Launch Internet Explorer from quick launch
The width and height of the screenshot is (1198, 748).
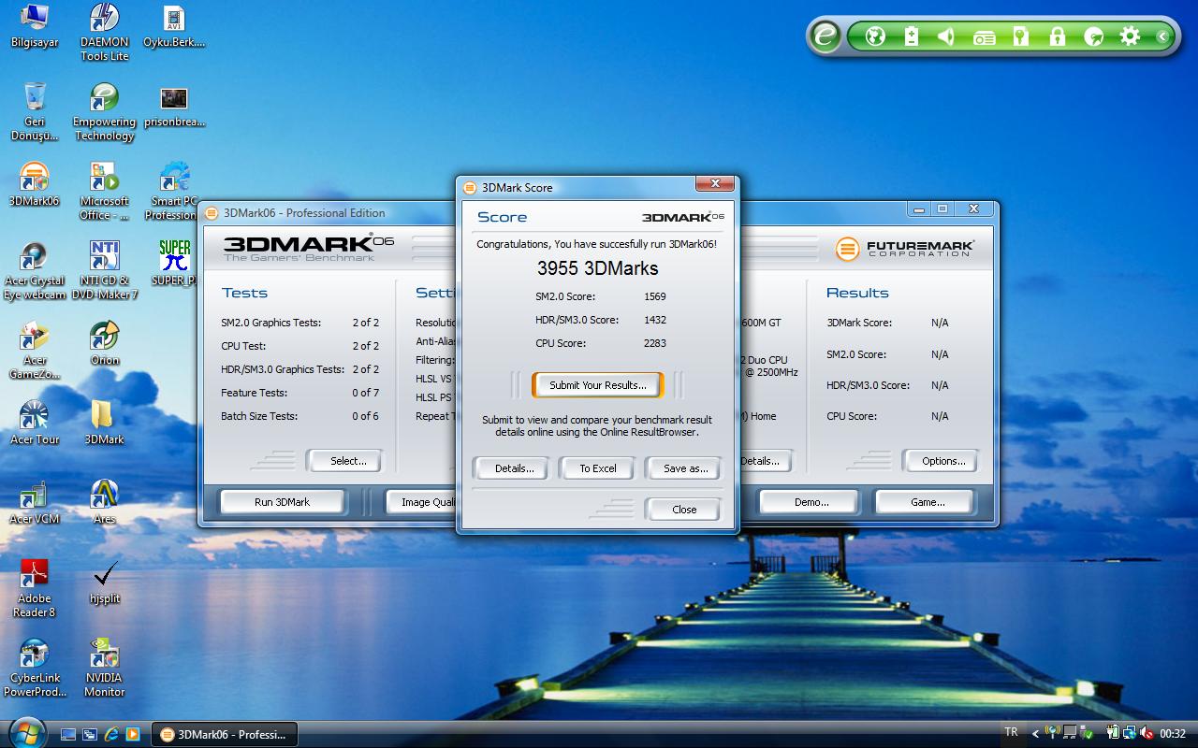(x=111, y=734)
